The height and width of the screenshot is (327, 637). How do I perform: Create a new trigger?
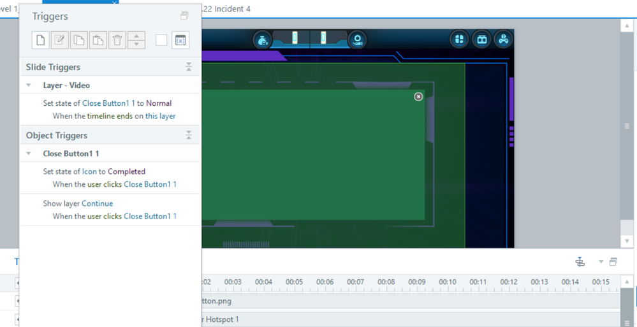click(x=41, y=40)
